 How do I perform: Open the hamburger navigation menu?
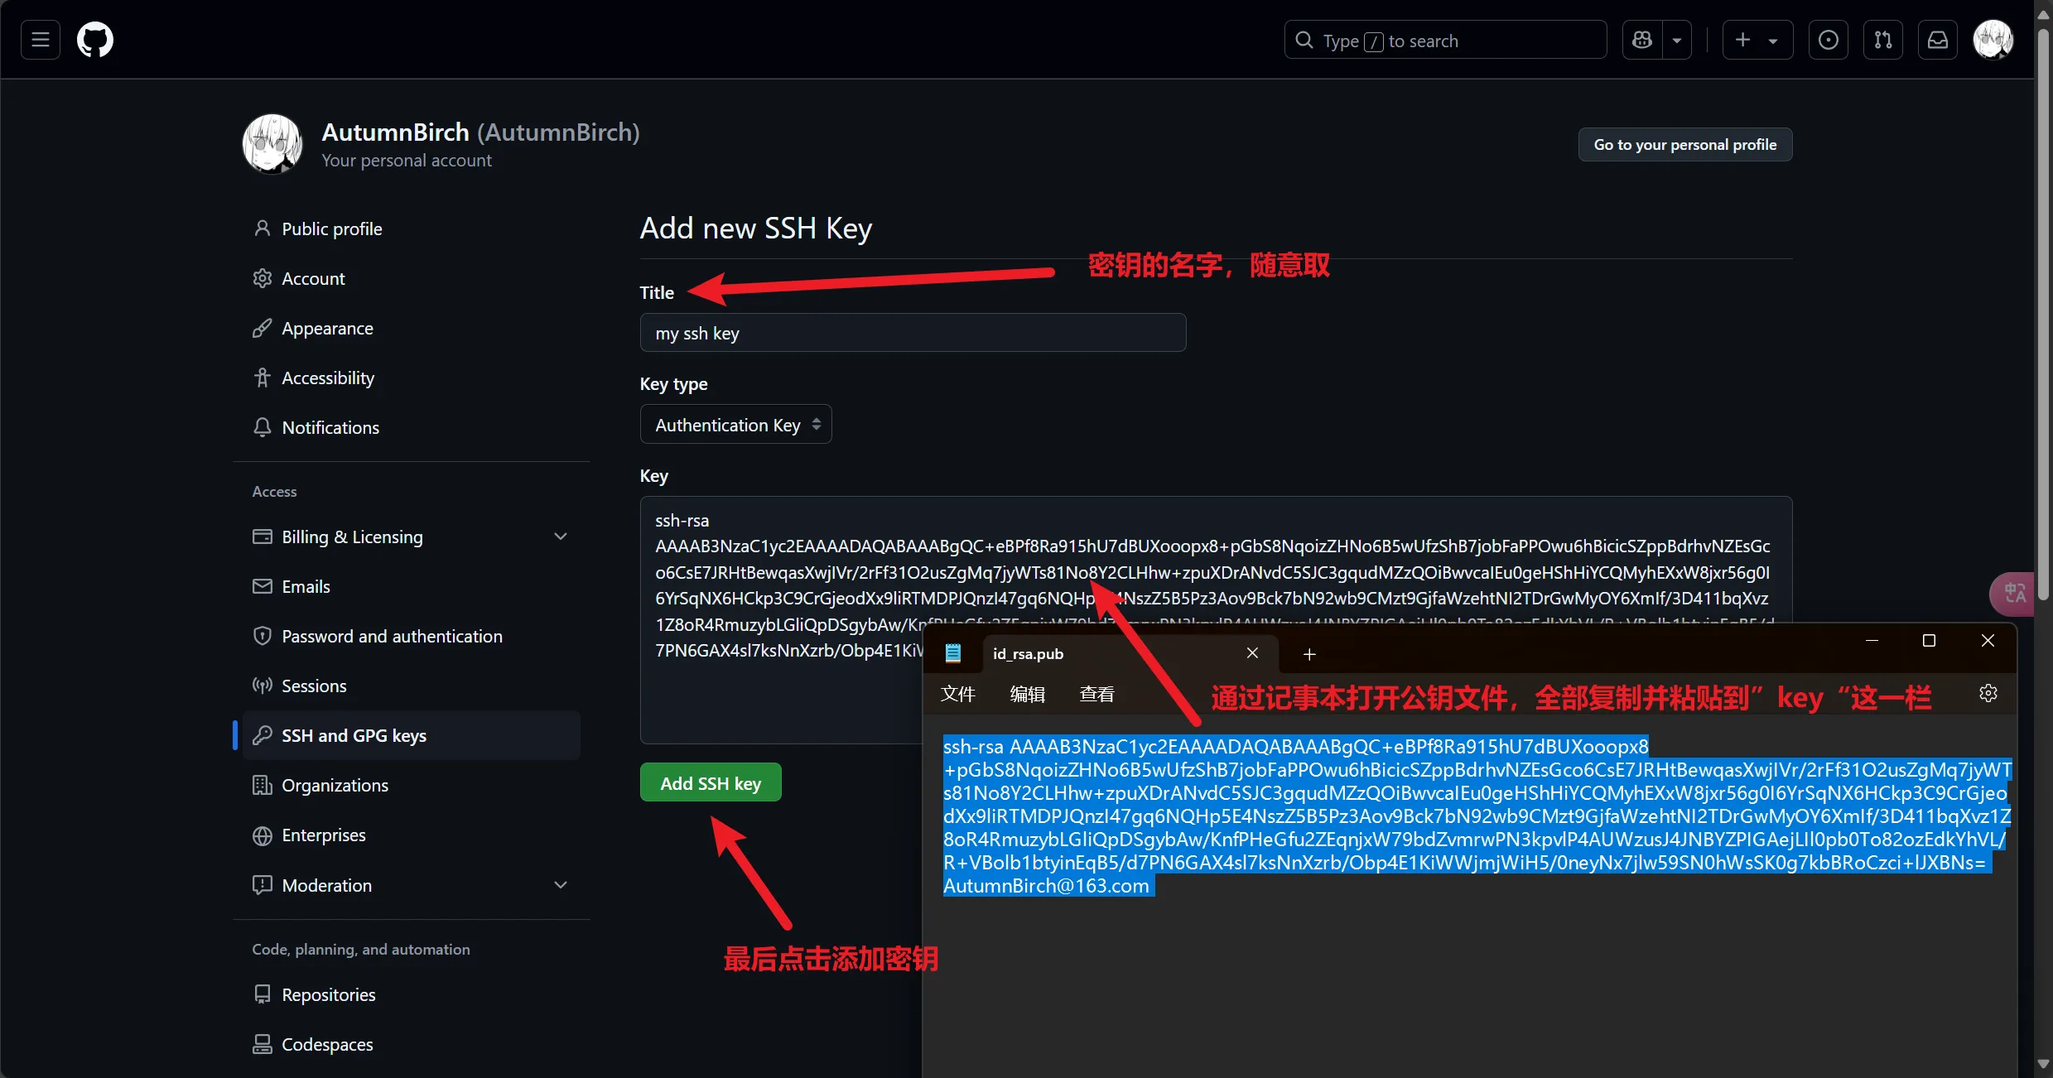(x=41, y=40)
